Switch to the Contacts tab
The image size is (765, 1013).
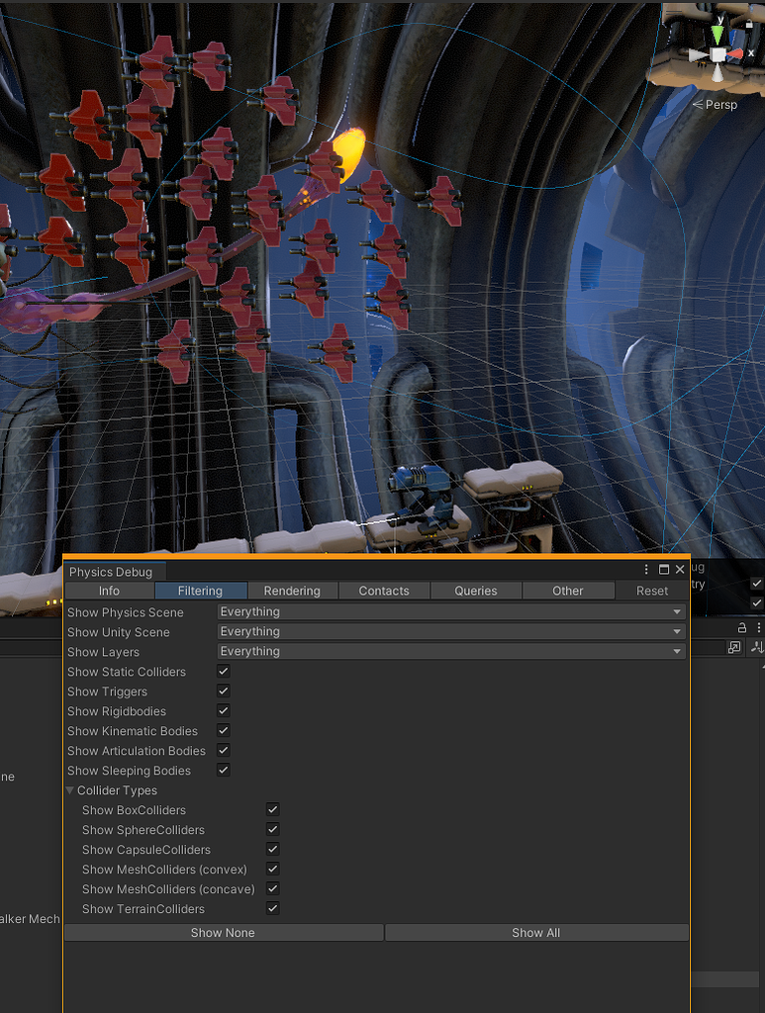[x=384, y=591]
